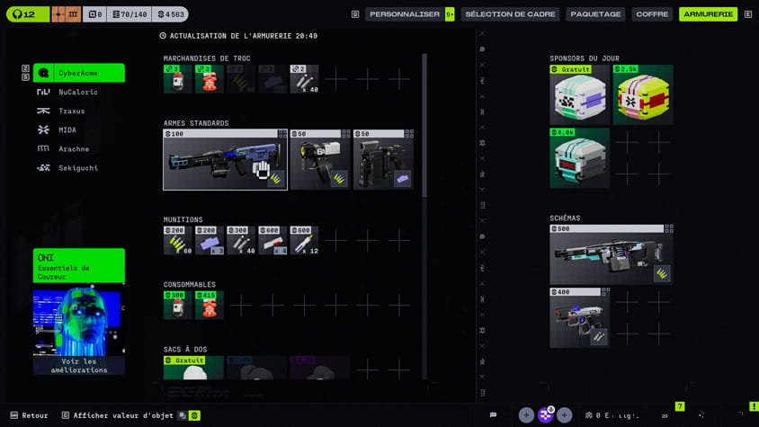
Task: Open the MIDA faction store
Action: 67,129
